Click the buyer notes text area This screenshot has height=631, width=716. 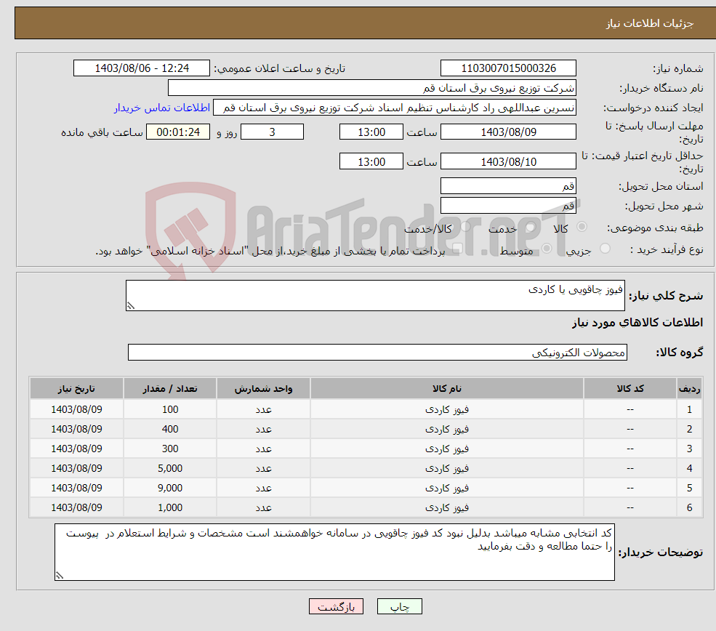(334, 552)
